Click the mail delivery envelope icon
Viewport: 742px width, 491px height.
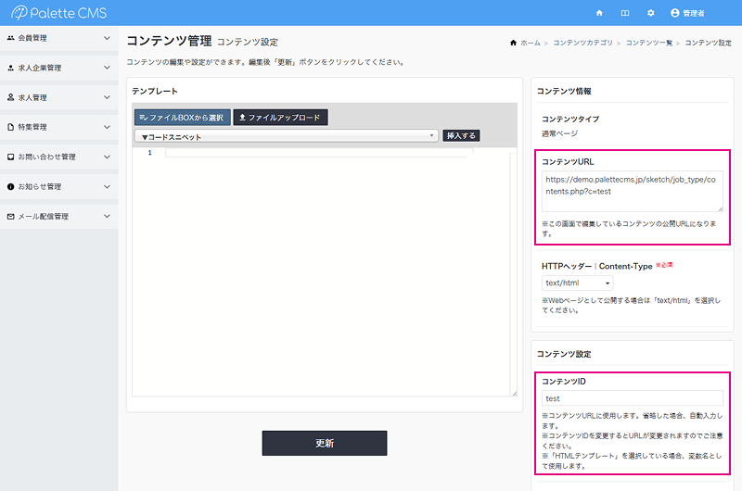(10, 217)
